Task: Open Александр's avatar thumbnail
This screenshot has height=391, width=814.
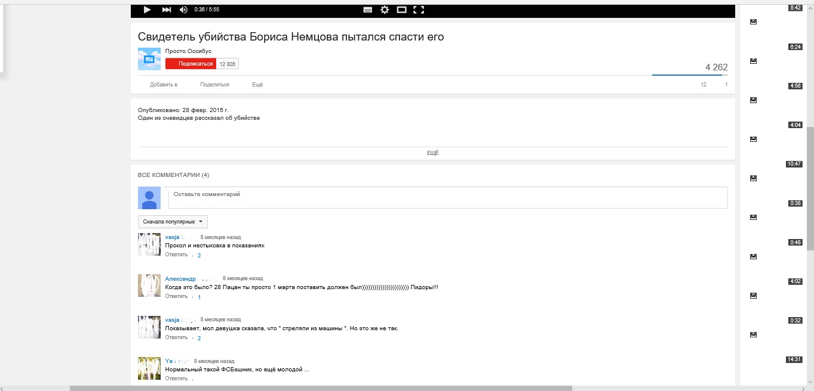Action: point(149,286)
